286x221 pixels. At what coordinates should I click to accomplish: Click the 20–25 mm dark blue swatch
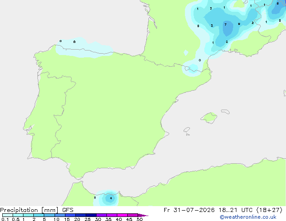81,215
